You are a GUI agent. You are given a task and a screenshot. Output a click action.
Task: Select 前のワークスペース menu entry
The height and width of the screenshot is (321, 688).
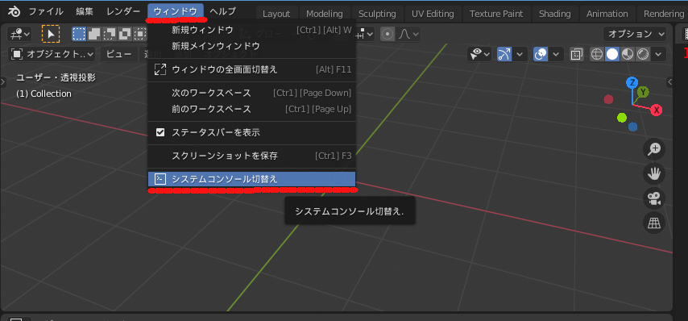pos(252,109)
